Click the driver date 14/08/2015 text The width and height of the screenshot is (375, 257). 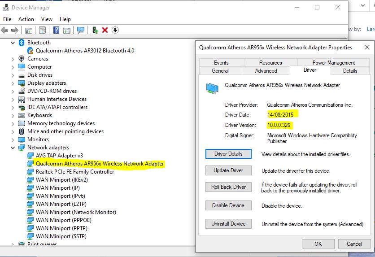(x=280, y=115)
